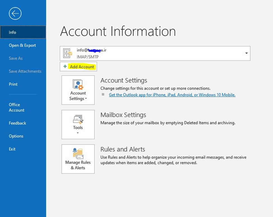This screenshot has width=273, height=217.
Task: Choose Exit to close Outlook
Action: pyautogui.click(x=12, y=149)
